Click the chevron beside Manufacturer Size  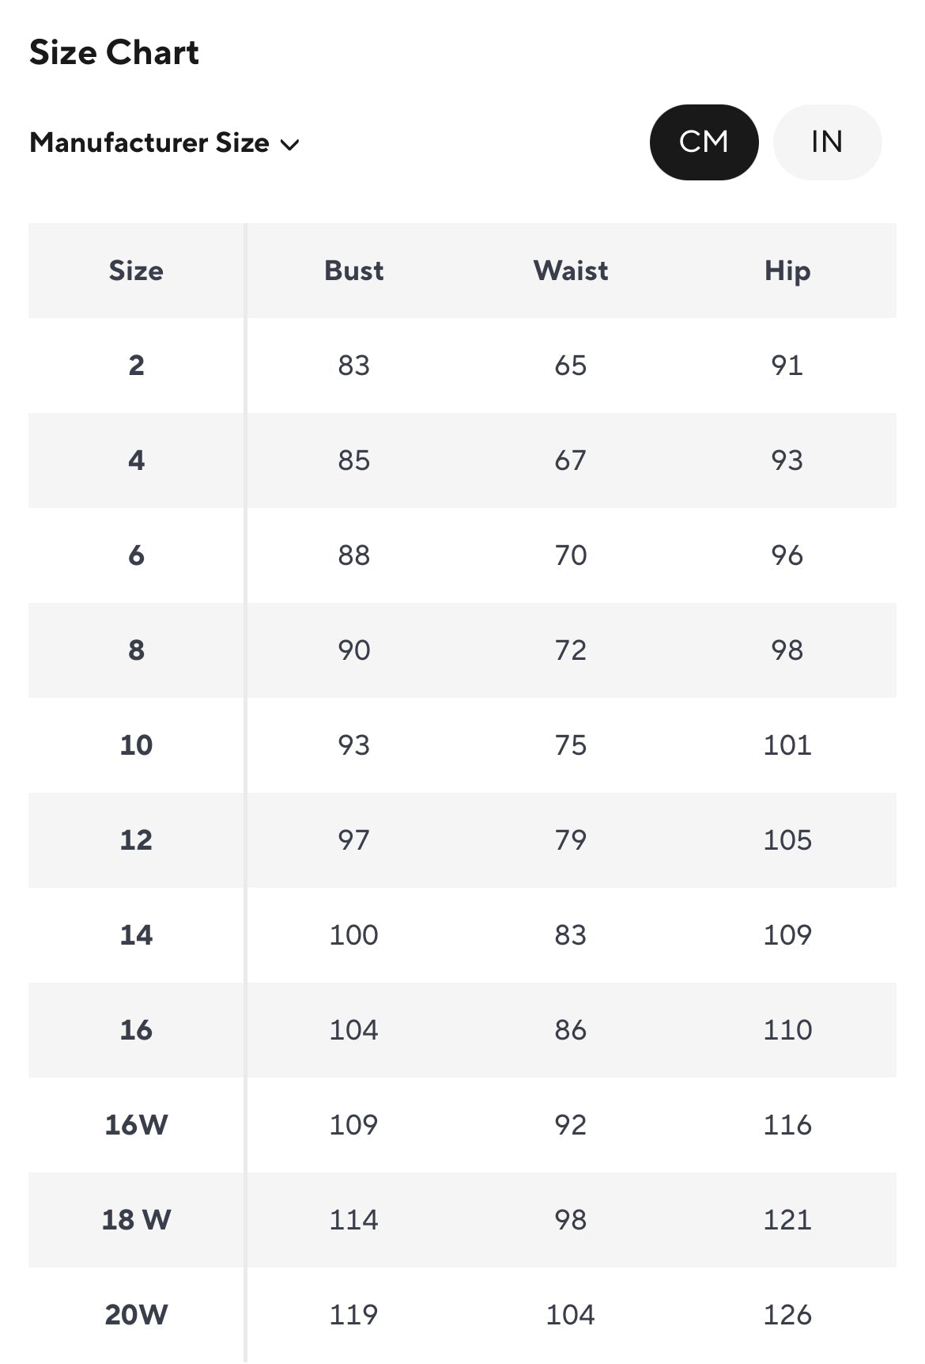point(290,145)
